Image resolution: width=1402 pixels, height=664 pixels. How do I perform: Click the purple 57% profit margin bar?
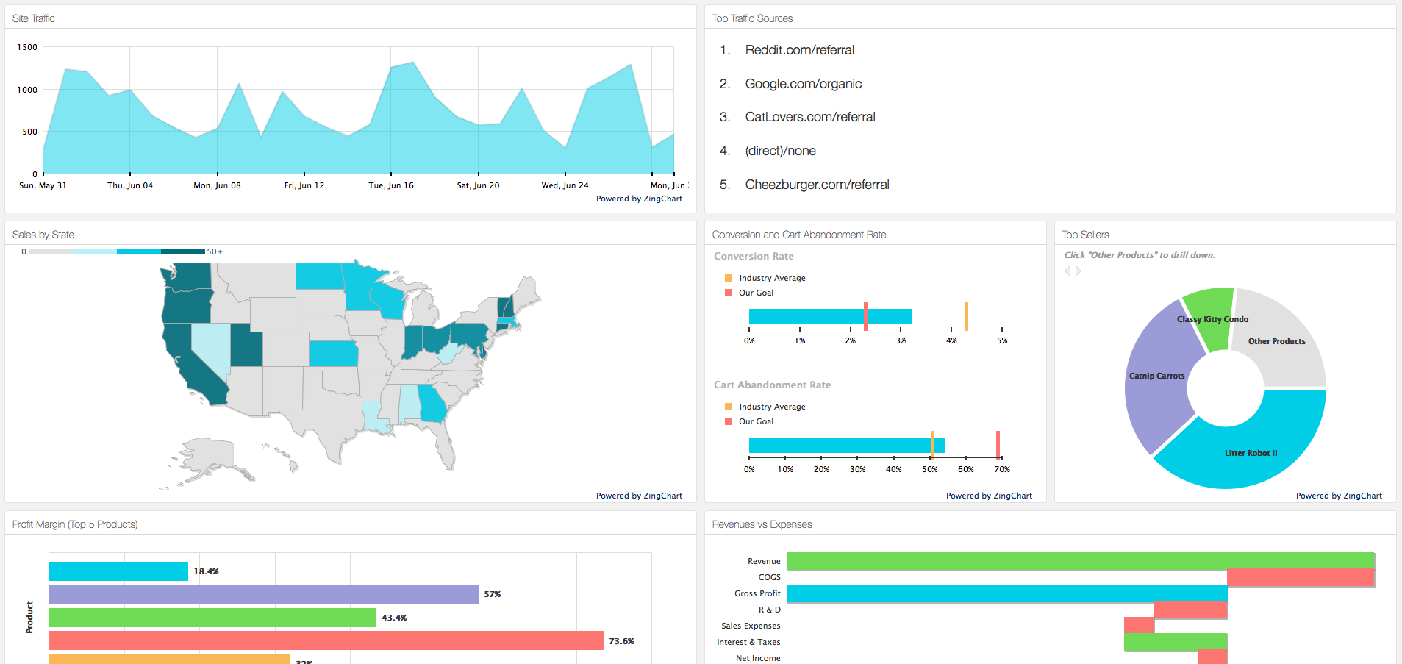point(264,594)
